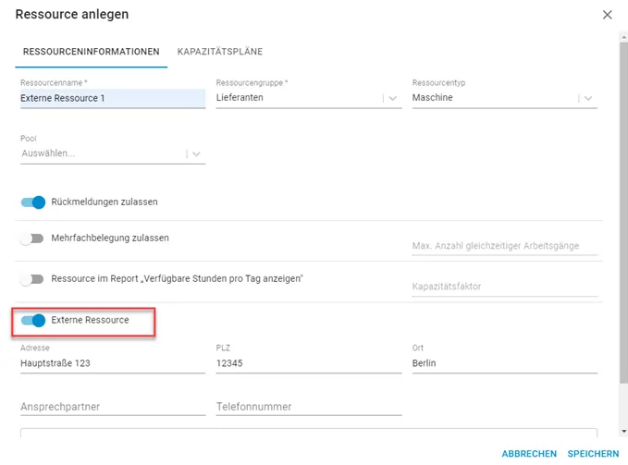Viewport: 628px width, 465px height.
Task: Open the Ressourcengruppe dropdown arrow
Action: 392,98
